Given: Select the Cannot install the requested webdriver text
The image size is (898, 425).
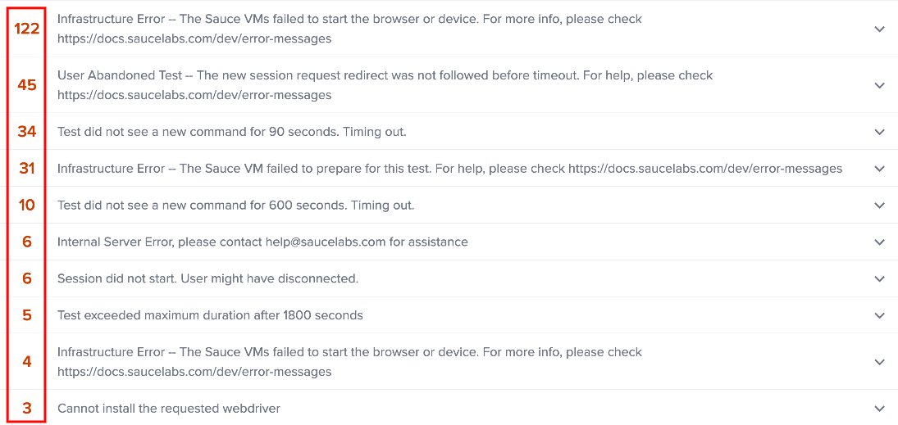Looking at the screenshot, I should pyautogui.click(x=169, y=409).
